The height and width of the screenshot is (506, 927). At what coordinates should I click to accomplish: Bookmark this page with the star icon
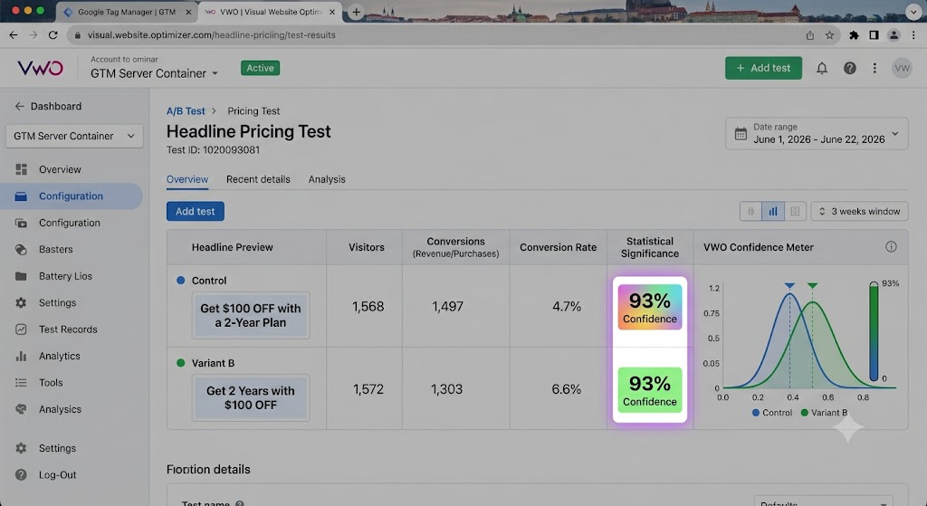pyautogui.click(x=829, y=35)
